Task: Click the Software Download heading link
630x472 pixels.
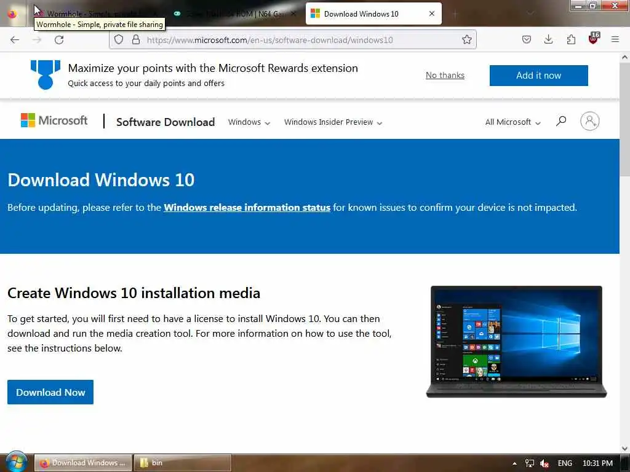Action: (x=165, y=122)
